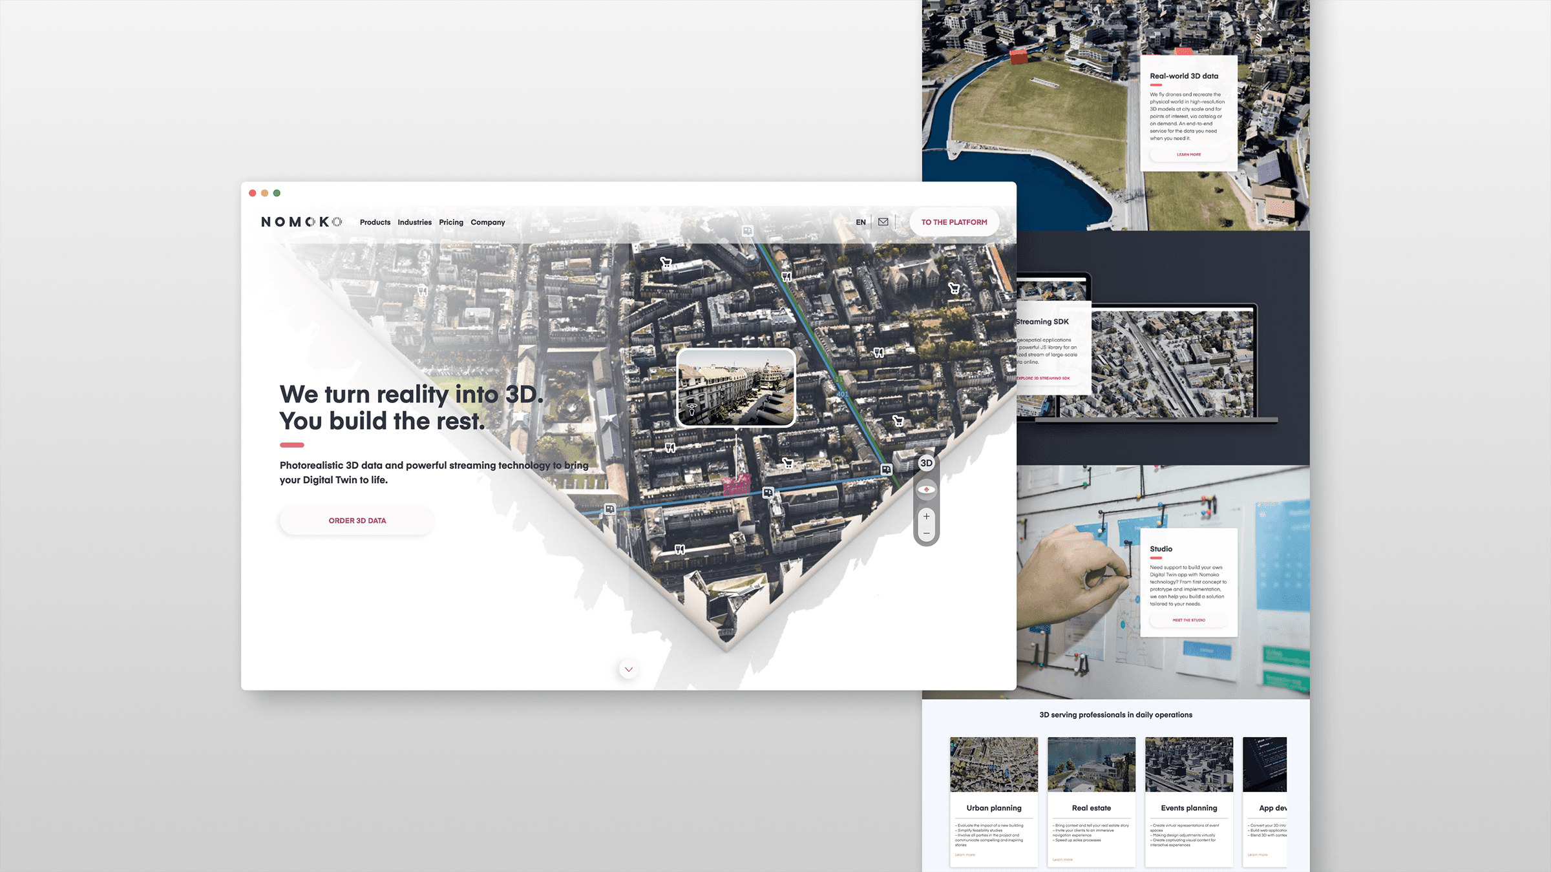Zoom out with the minus map button
The image size is (1551, 872).
click(x=926, y=534)
